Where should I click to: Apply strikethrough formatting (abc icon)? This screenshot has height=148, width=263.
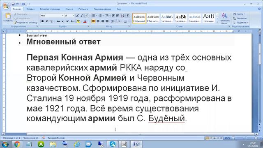coord(58,21)
